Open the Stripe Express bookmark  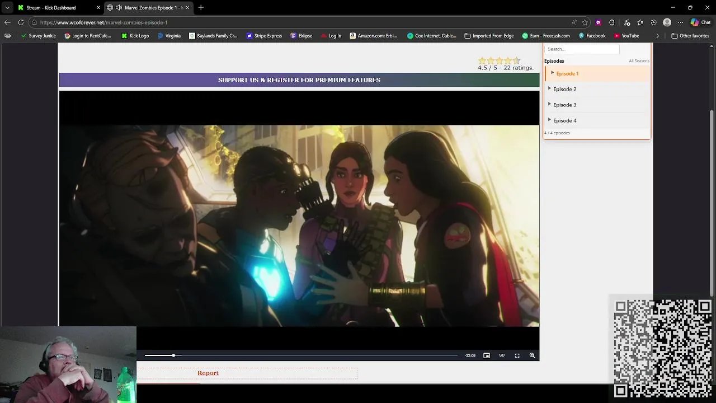coord(264,36)
